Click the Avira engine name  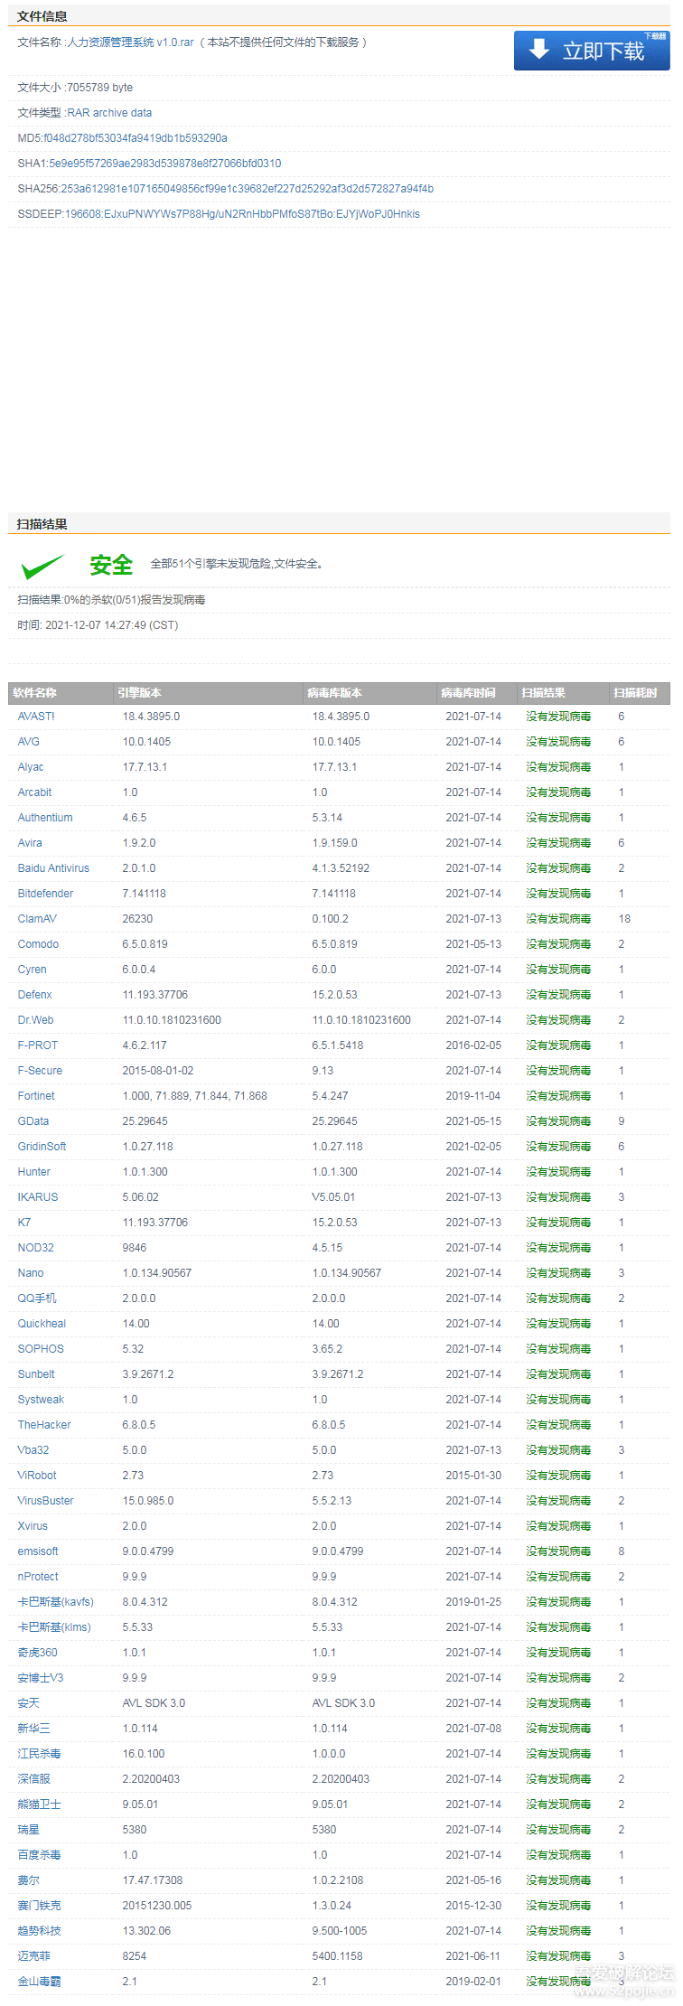30,843
